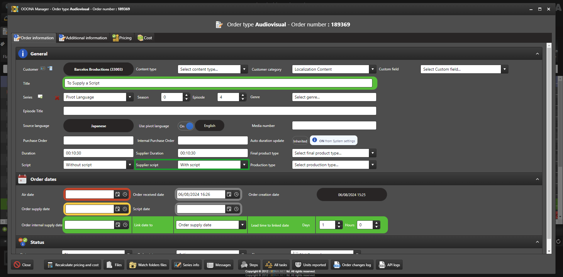563x277 pixels.
Task: Open the Supplier script dropdown
Action: (244, 165)
